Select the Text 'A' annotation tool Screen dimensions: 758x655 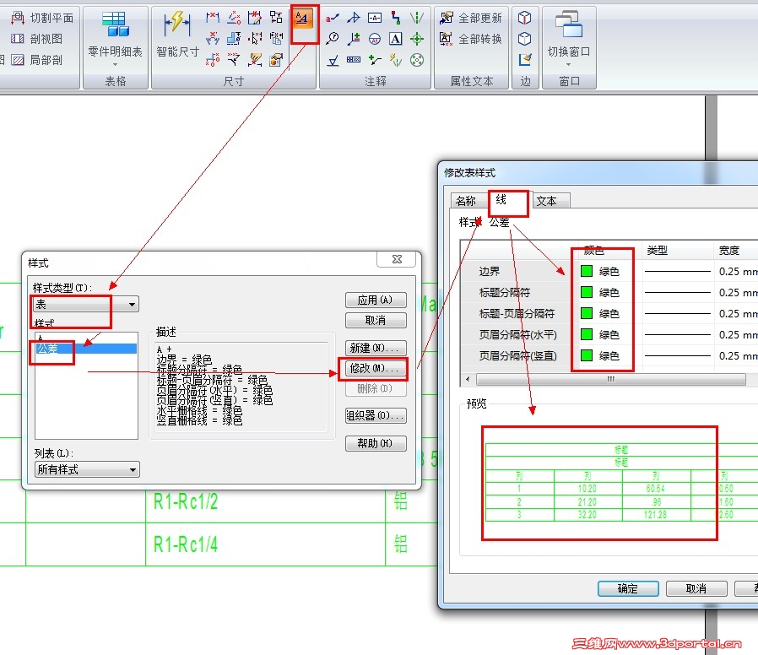point(395,39)
